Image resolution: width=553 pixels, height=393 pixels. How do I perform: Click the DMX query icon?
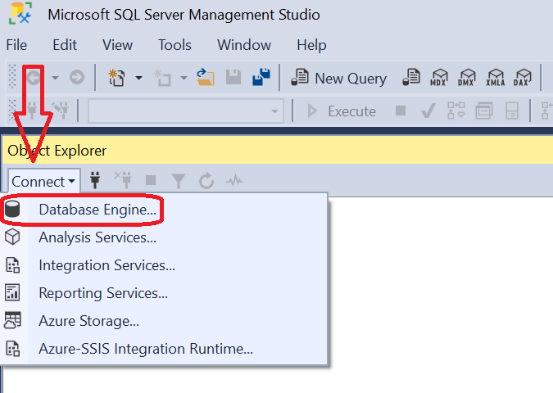466,77
